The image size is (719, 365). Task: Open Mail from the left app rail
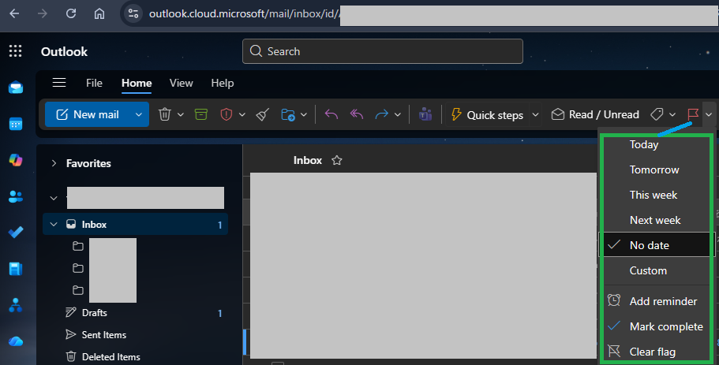[x=16, y=87]
